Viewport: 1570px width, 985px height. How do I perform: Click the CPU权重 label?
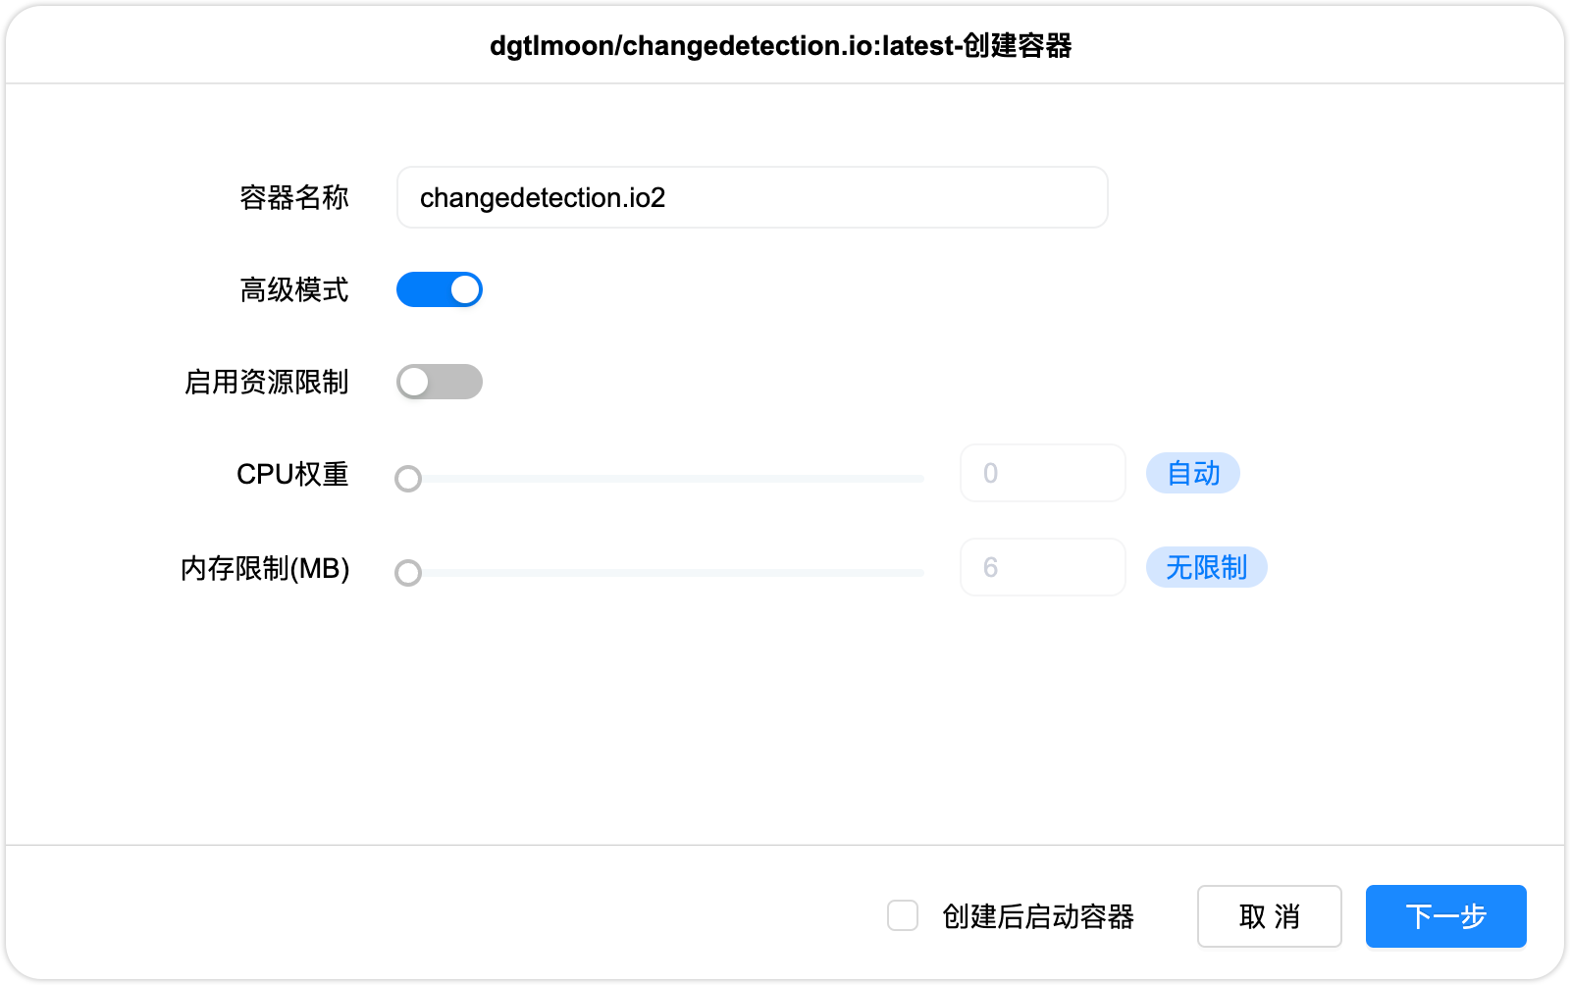point(293,474)
